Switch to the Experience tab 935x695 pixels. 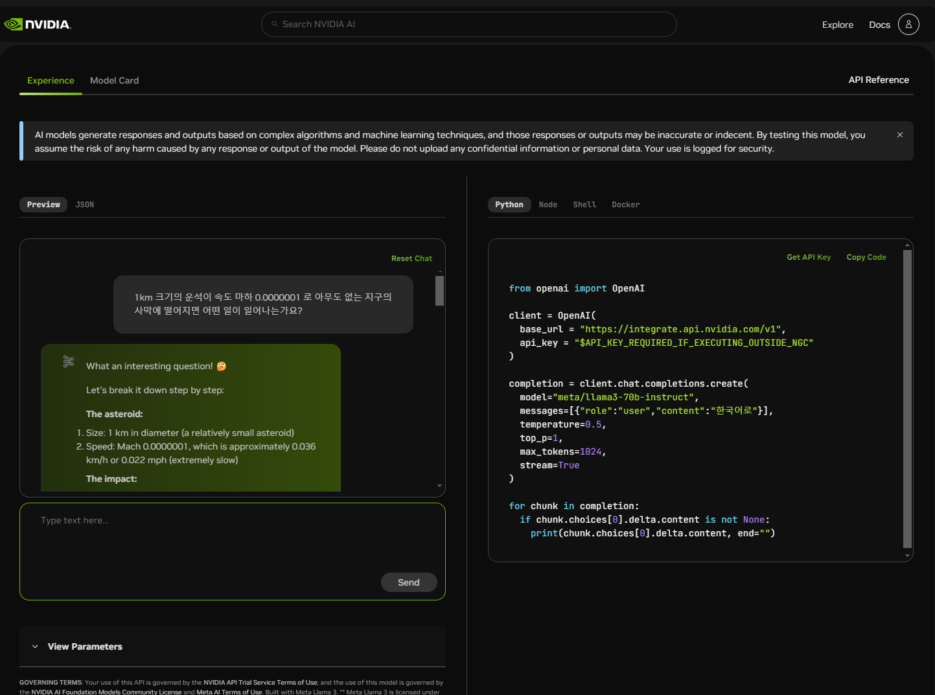pos(51,80)
